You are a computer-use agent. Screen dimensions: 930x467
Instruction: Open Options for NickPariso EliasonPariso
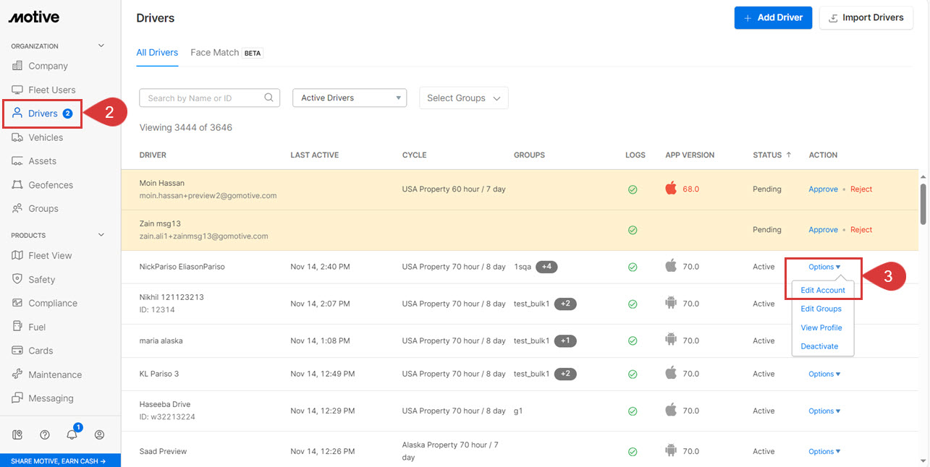click(824, 267)
